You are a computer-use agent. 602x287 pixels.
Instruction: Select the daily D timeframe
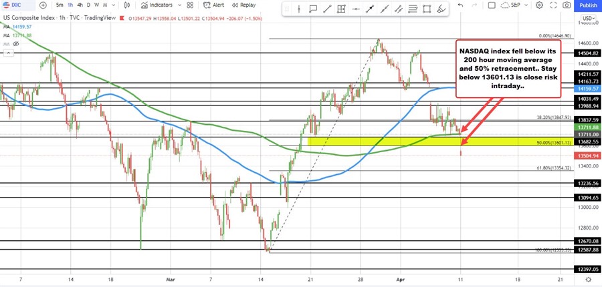(89, 5)
